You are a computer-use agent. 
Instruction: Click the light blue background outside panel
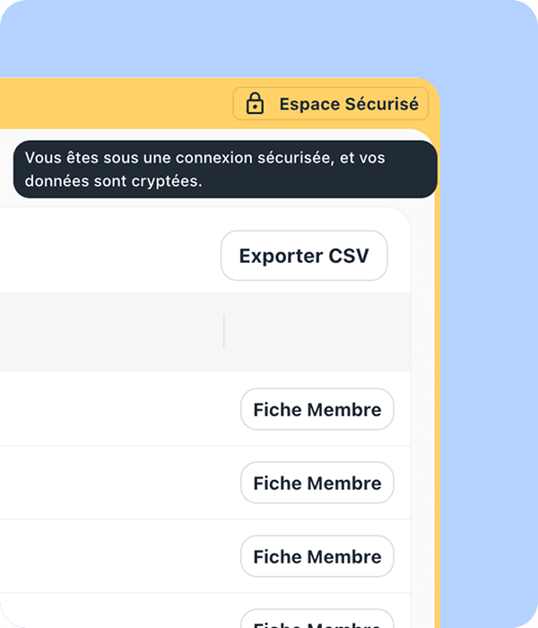pyautogui.click(x=489, y=359)
